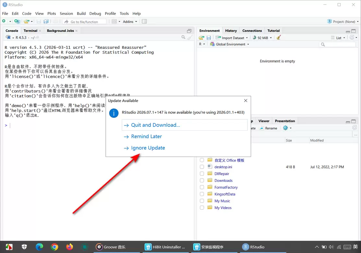Check the KingsoftData folder checkbox
Screen dimensions: 361x253
202,194
